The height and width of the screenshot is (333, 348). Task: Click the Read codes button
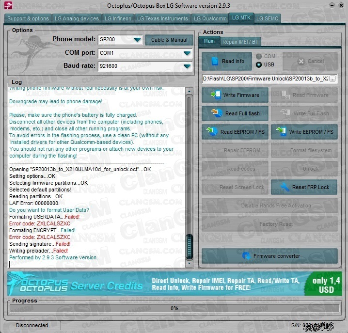(x=235, y=169)
